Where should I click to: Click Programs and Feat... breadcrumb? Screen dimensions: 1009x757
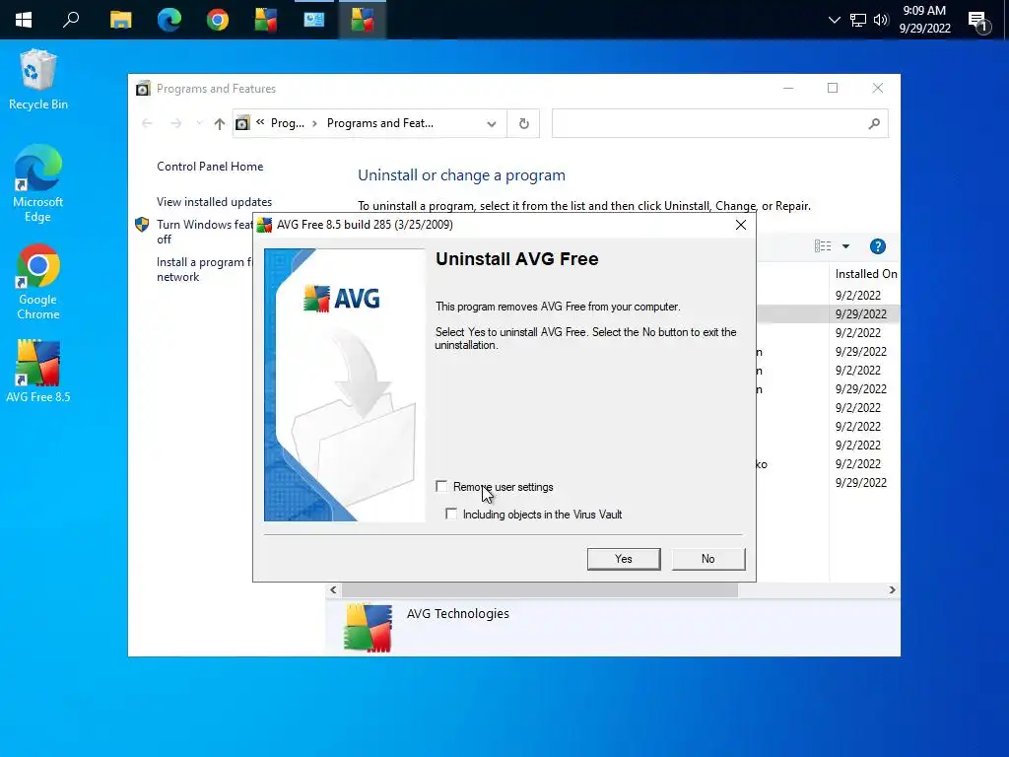tap(380, 123)
